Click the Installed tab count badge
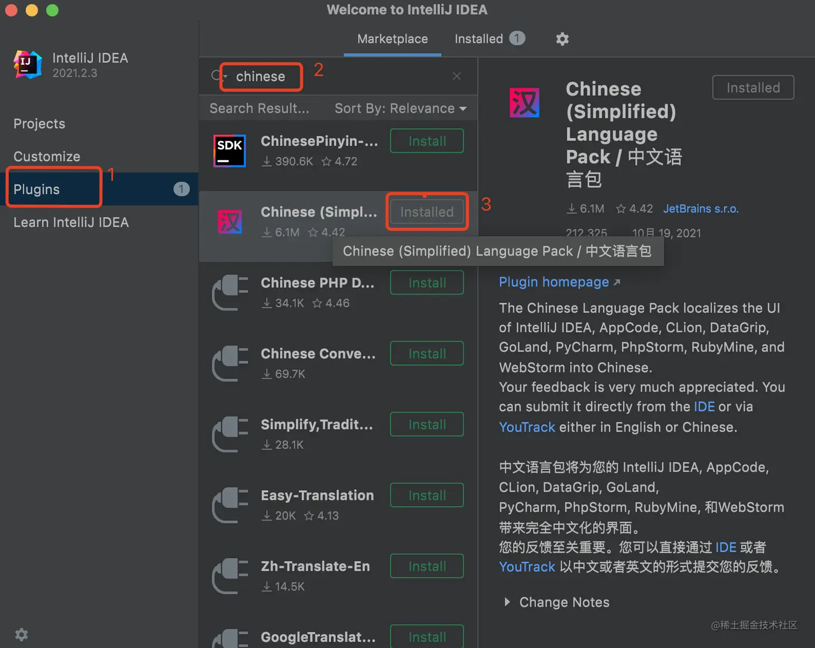Image resolution: width=815 pixels, height=648 pixels. (517, 38)
